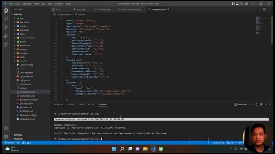The image size is (275, 154).
Task: Open taskbar Search icon
Action: pos(122,149)
